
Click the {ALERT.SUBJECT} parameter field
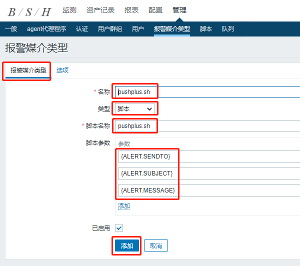pyautogui.click(x=209, y=173)
